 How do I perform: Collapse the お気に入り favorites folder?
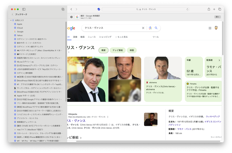tap(10, 20)
